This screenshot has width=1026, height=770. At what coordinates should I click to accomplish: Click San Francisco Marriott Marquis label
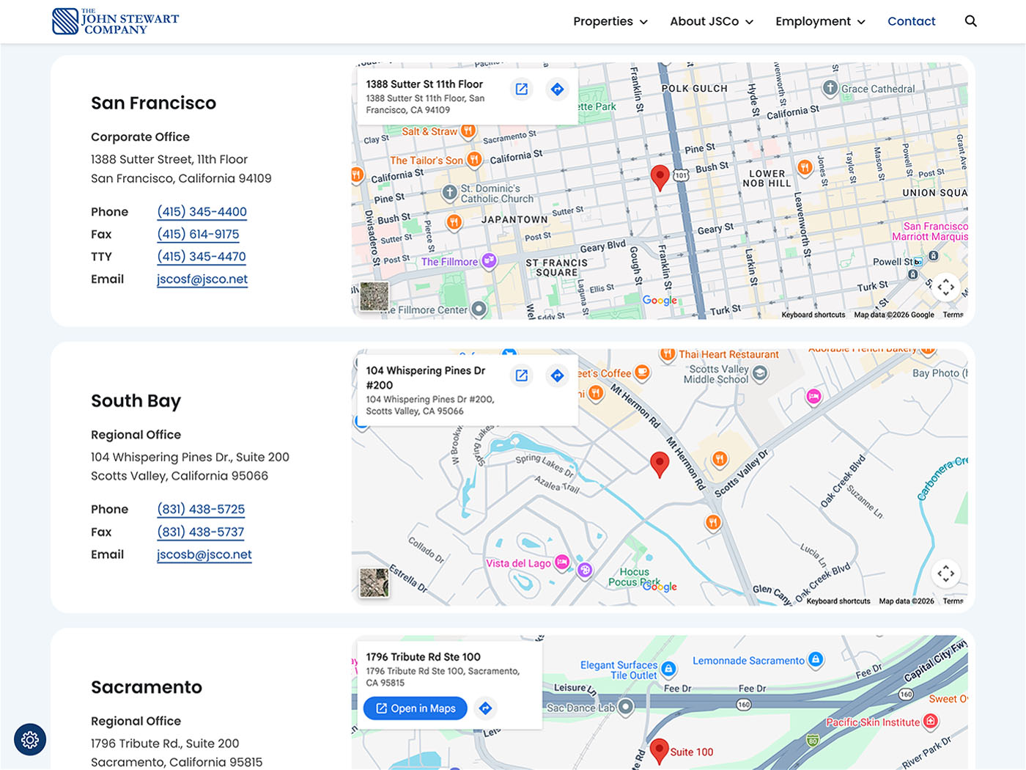[x=930, y=232]
